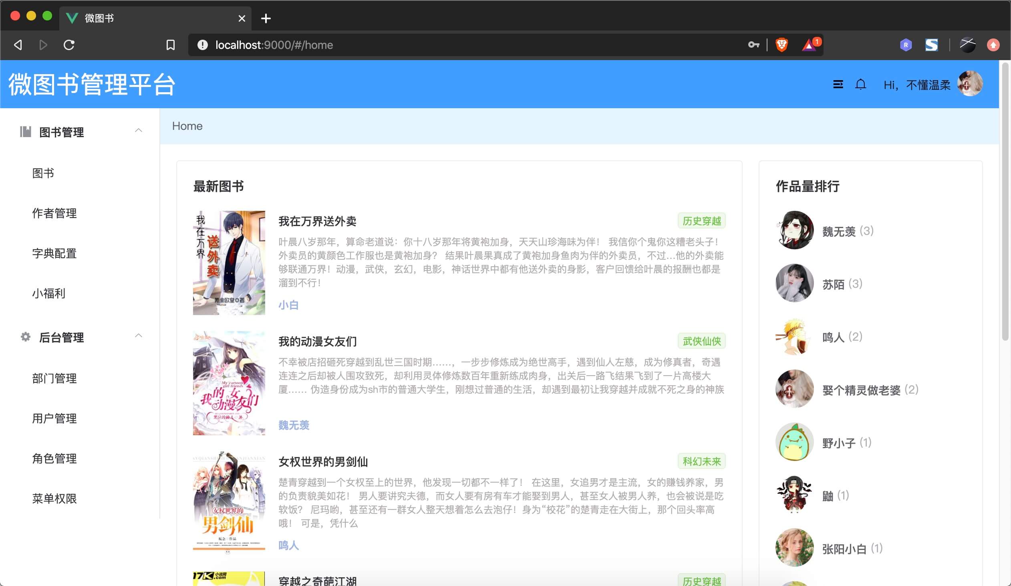Bookmark this page using bookmark icon

171,45
